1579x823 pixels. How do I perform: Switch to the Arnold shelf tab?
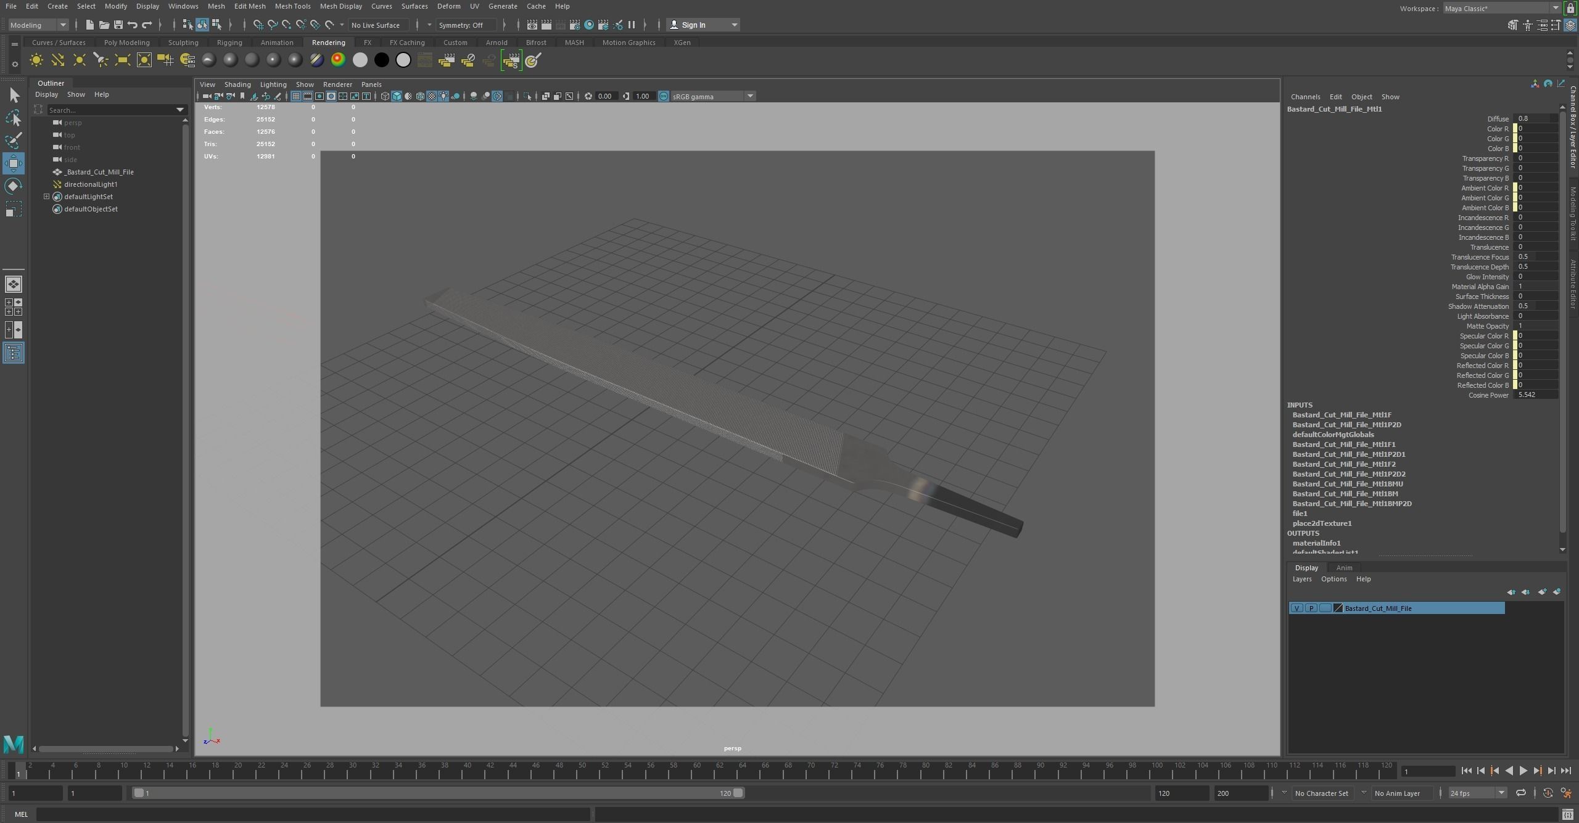(x=496, y=43)
